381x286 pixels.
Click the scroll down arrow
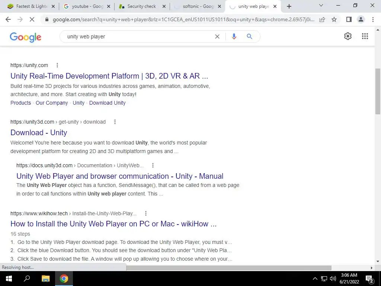[378, 261]
